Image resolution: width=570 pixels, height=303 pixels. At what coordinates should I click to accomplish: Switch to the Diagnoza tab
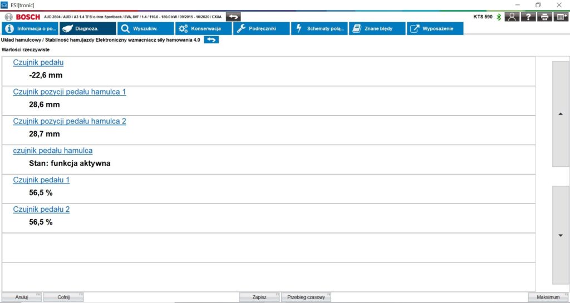click(87, 28)
